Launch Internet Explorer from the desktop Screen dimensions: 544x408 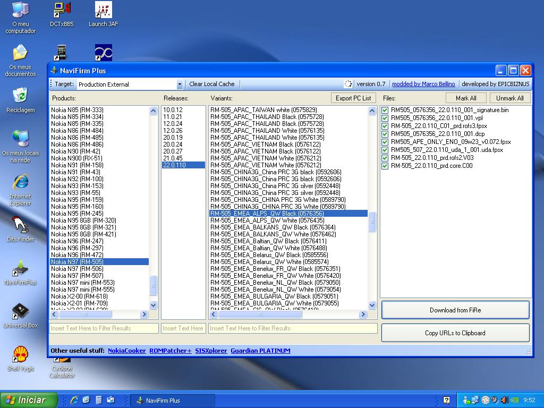(21, 190)
